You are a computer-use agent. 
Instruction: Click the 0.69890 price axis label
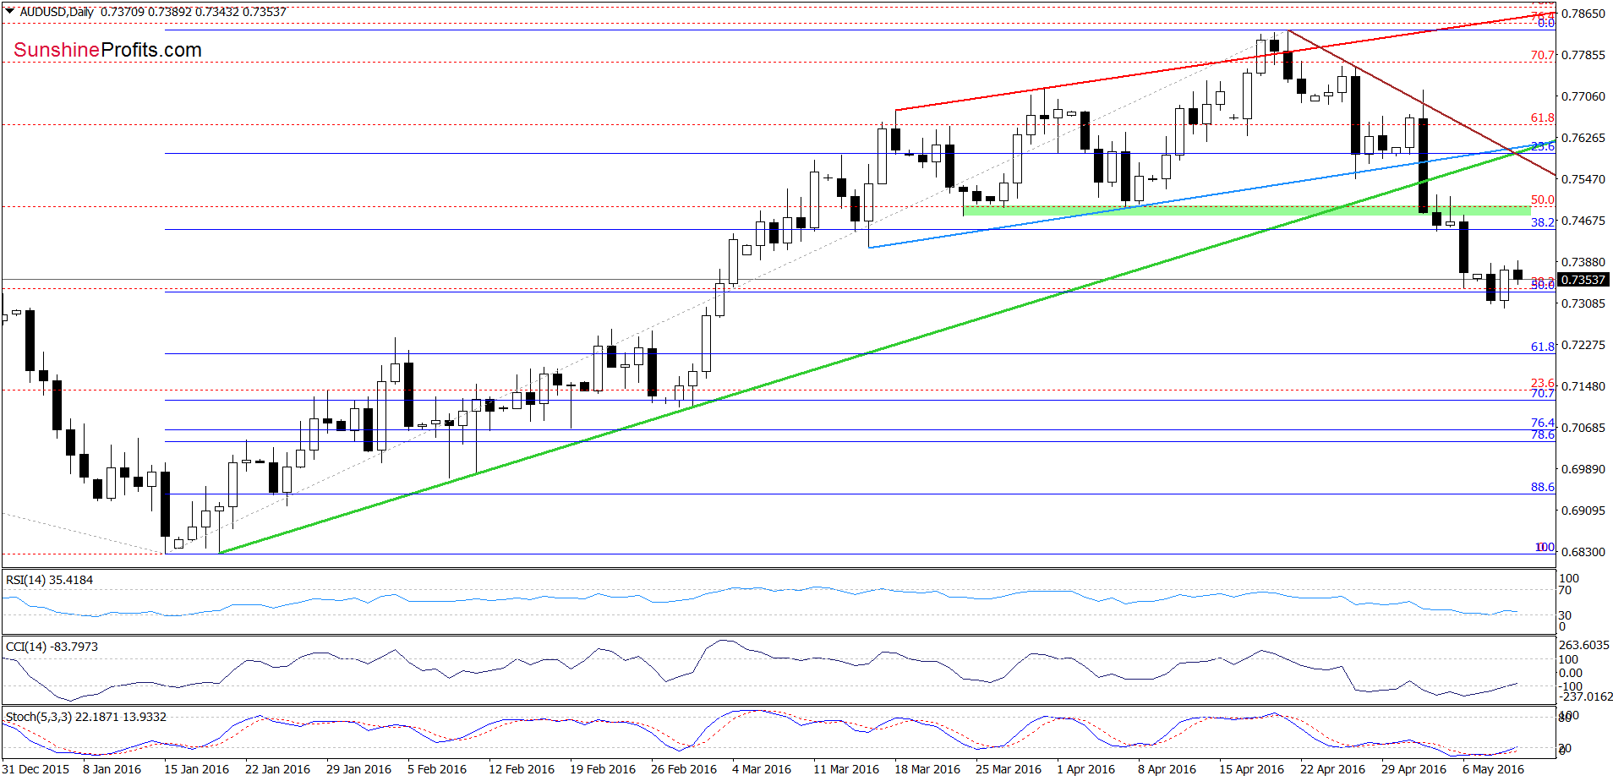point(1583,469)
